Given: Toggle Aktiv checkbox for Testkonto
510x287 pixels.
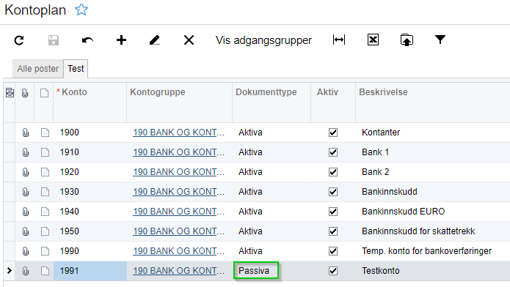Looking at the screenshot, I should 333,271.
